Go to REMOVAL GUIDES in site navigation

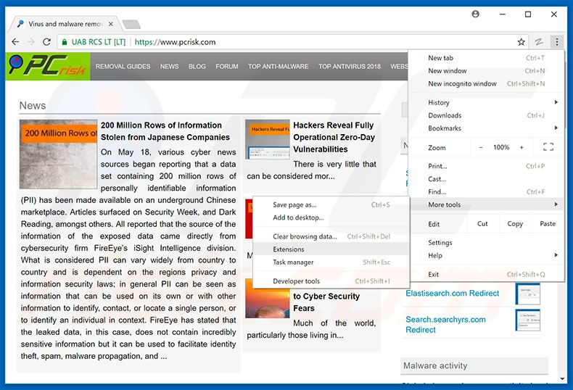(x=123, y=67)
